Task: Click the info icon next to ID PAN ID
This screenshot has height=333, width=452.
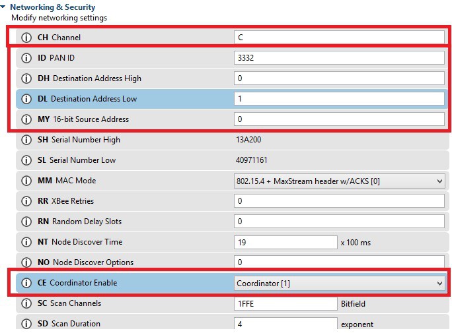Action: tap(26, 58)
